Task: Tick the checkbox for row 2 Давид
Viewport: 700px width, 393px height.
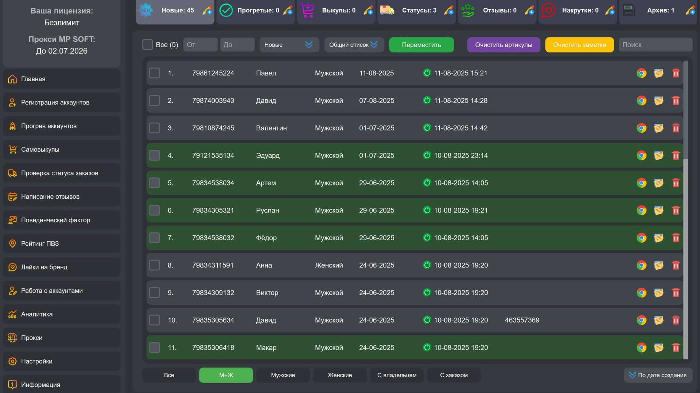Action: [155, 100]
